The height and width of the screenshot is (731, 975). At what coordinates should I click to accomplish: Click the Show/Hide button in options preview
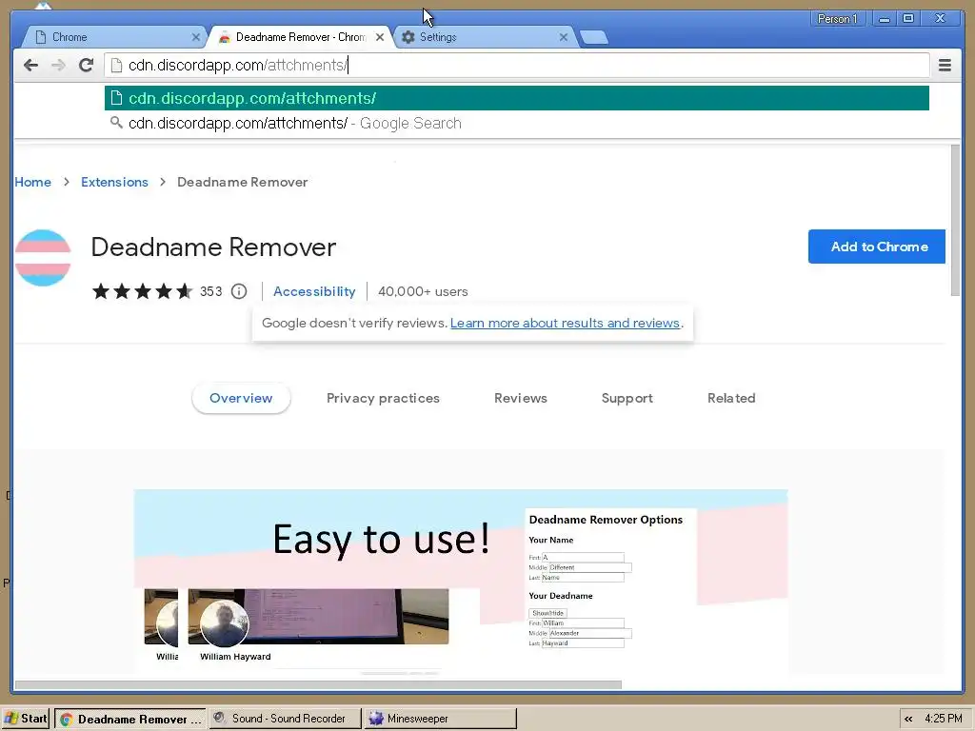coord(547,613)
